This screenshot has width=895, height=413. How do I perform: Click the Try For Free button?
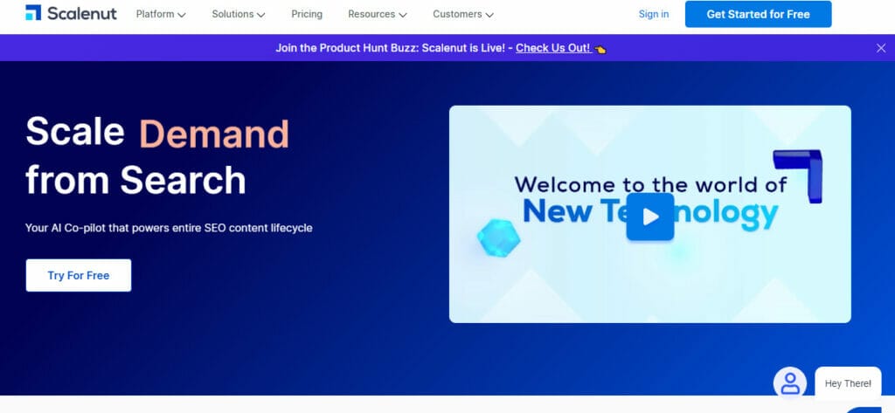tap(78, 276)
